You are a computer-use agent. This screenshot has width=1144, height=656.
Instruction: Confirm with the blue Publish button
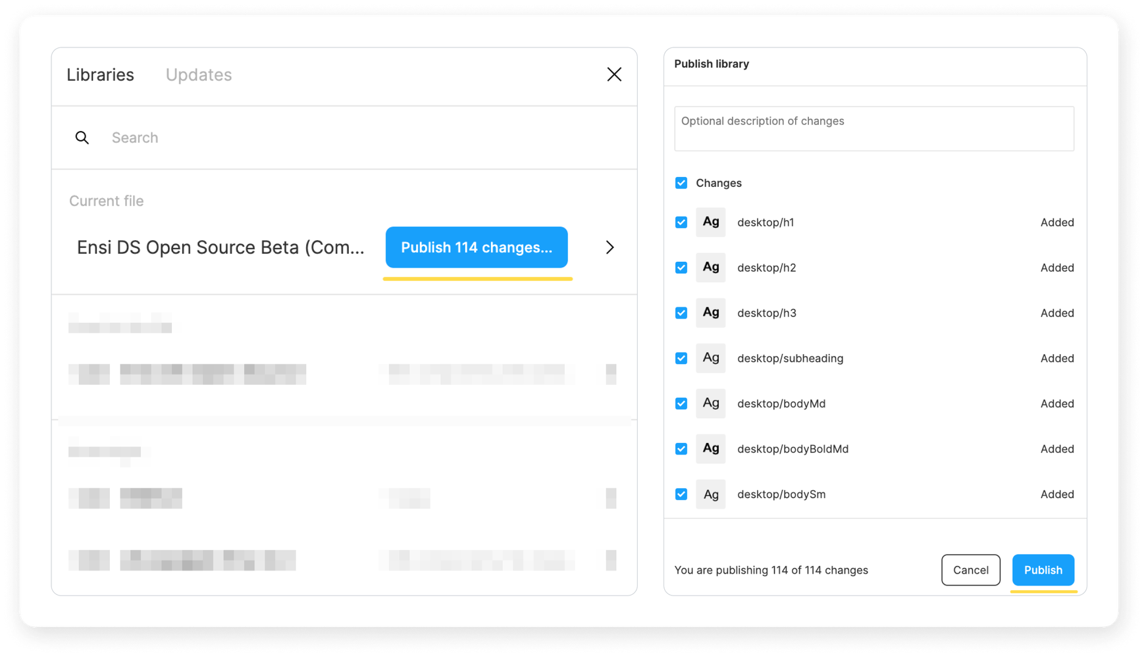[1043, 570]
